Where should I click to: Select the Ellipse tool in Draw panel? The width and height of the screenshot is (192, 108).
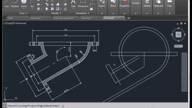coord(38,4)
